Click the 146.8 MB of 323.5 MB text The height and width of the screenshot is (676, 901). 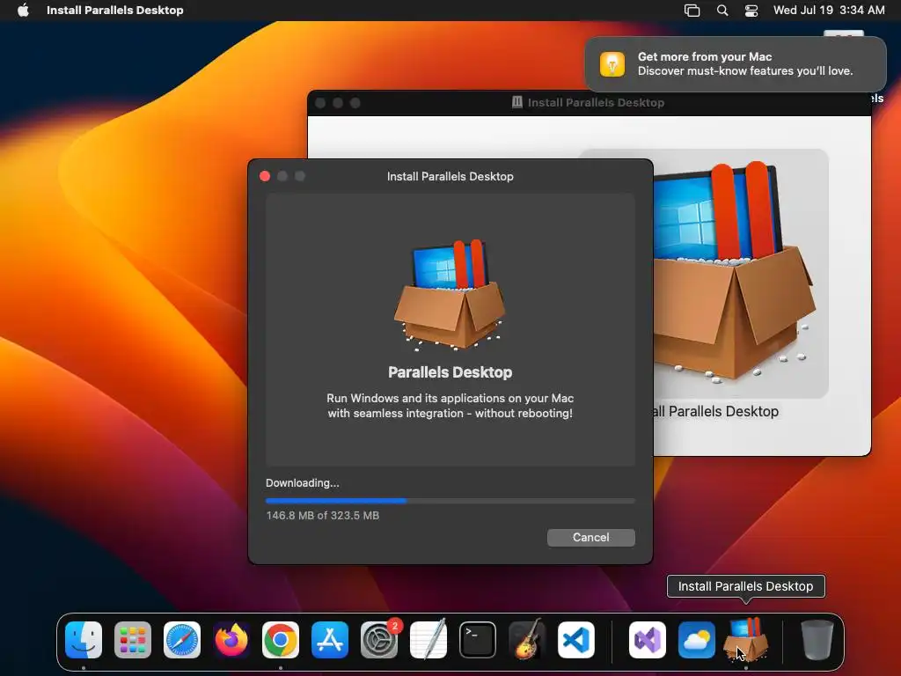click(x=322, y=516)
